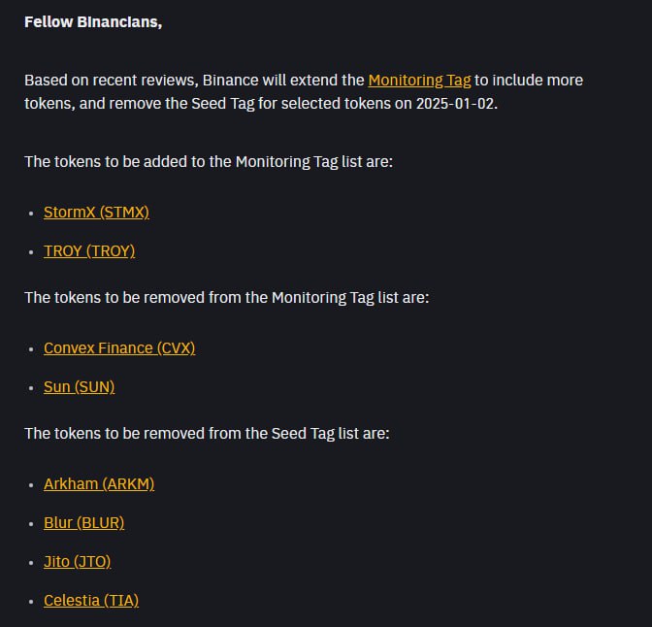Click the Fellow Binancians greeting heading
The height and width of the screenshot is (627, 652).
coord(93,22)
